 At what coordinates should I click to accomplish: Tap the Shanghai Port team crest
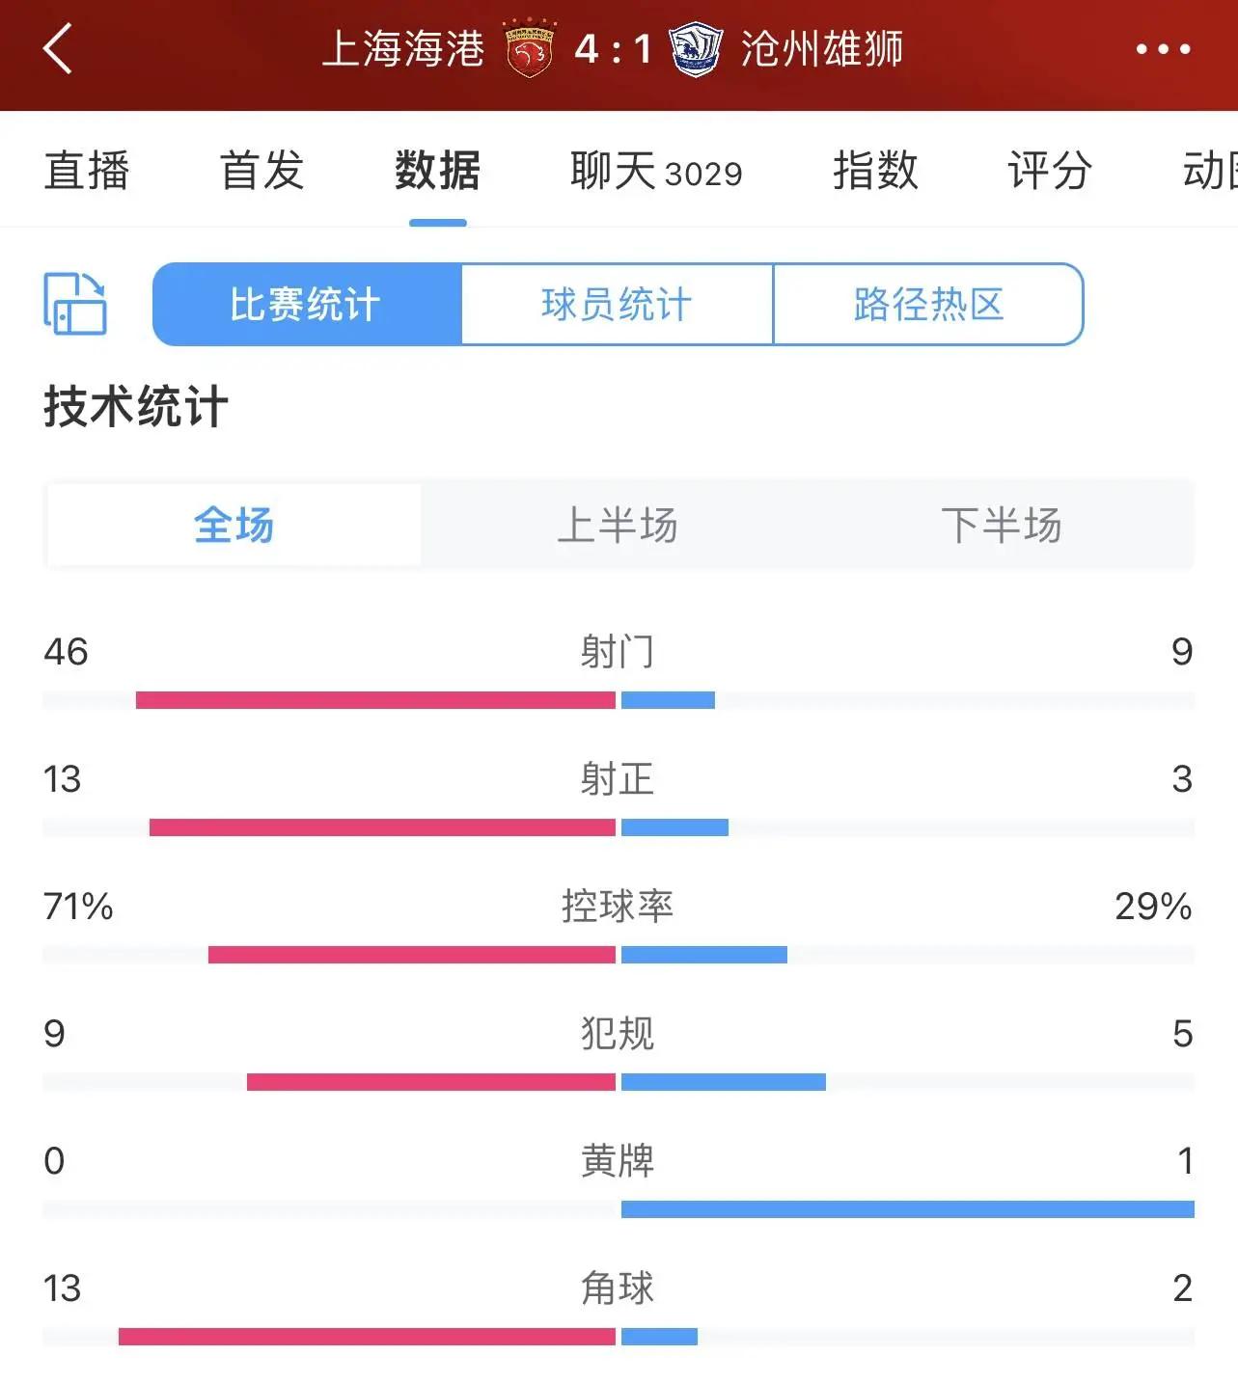[529, 49]
